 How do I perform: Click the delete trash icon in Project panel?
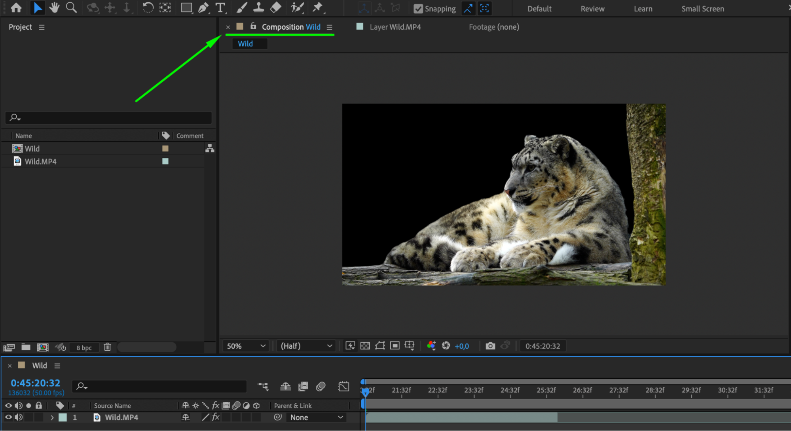(x=107, y=347)
